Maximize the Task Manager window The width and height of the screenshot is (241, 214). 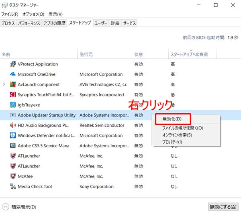(216, 5)
